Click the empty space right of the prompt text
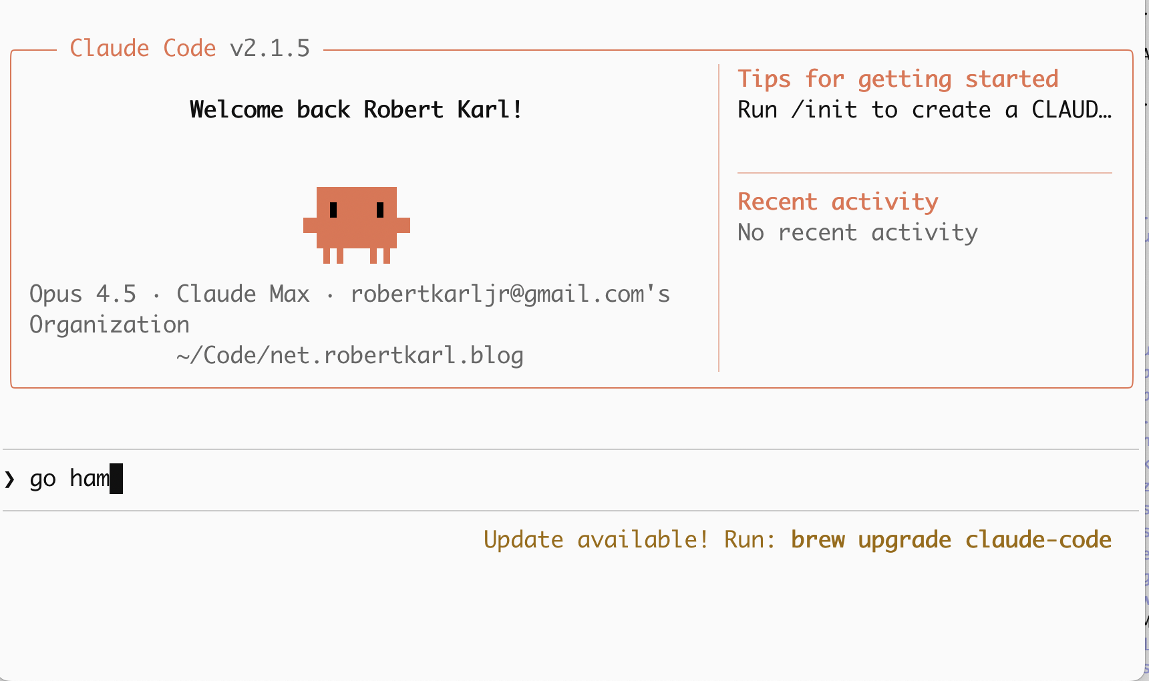 click(x=601, y=479)
